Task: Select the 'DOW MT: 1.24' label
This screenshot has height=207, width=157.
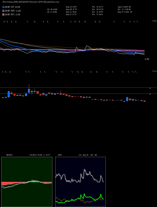Action: (13, 11)
